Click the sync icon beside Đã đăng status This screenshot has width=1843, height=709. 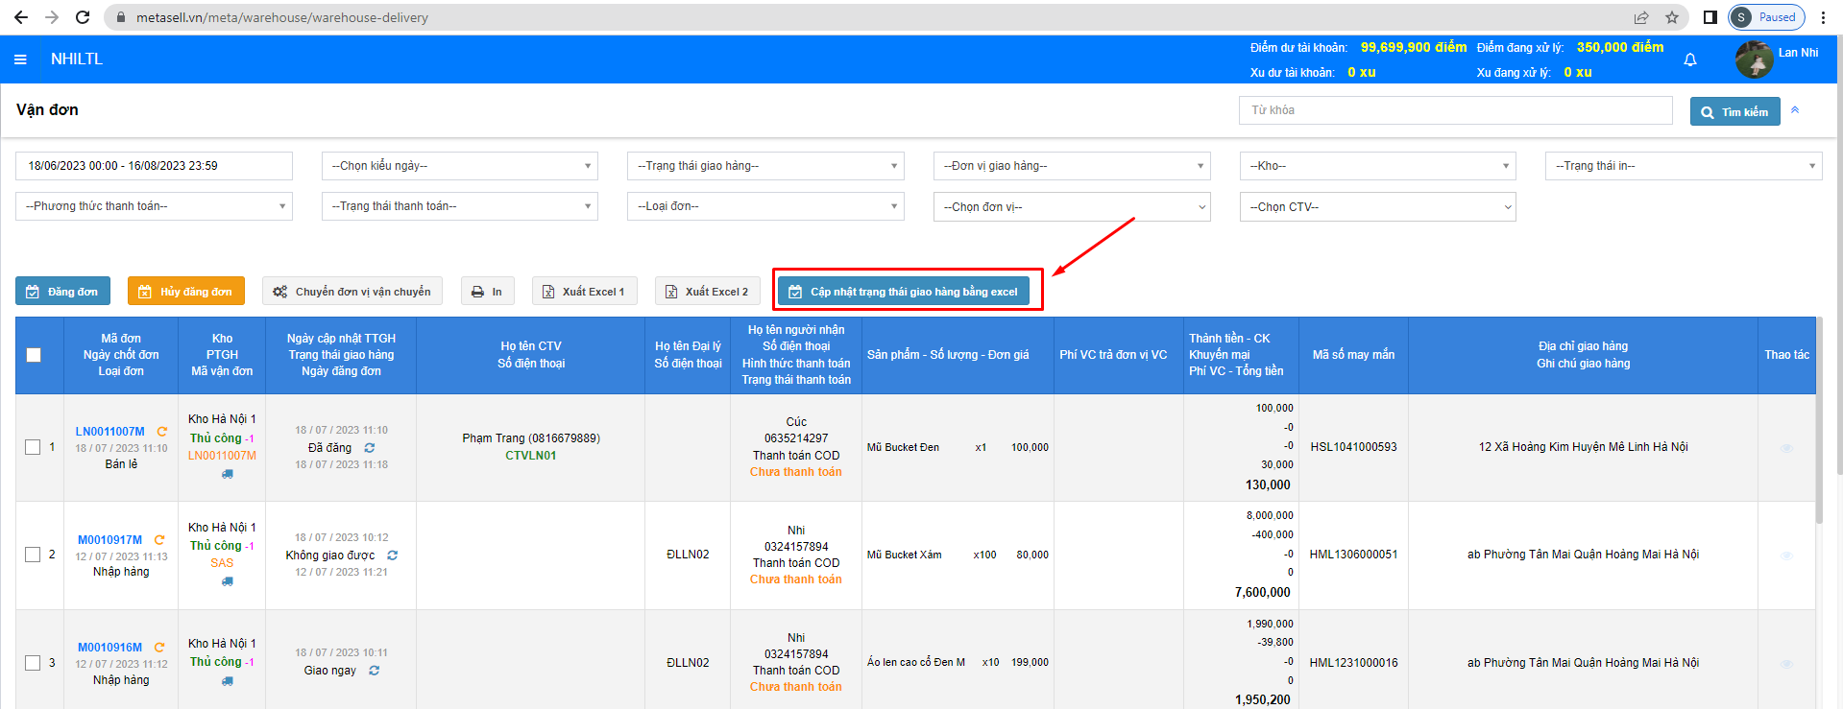click(370, 448)
